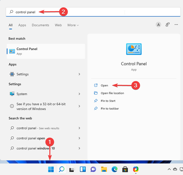
Task: Open File Explorer from the taskbar
Action: click(104, 169)
